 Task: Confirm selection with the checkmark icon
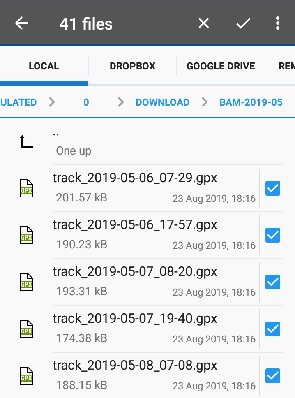tap(243, 23)
